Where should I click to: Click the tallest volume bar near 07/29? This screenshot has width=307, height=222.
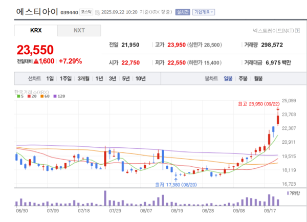click(x=105, y=198)
